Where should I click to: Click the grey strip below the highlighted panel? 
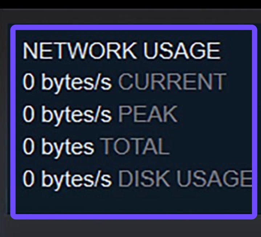131,228
